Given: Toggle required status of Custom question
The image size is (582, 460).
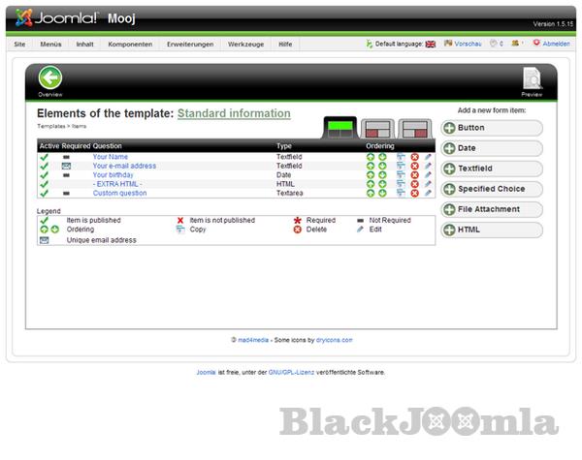Looking at the screenshot, I should pos(66,193).
